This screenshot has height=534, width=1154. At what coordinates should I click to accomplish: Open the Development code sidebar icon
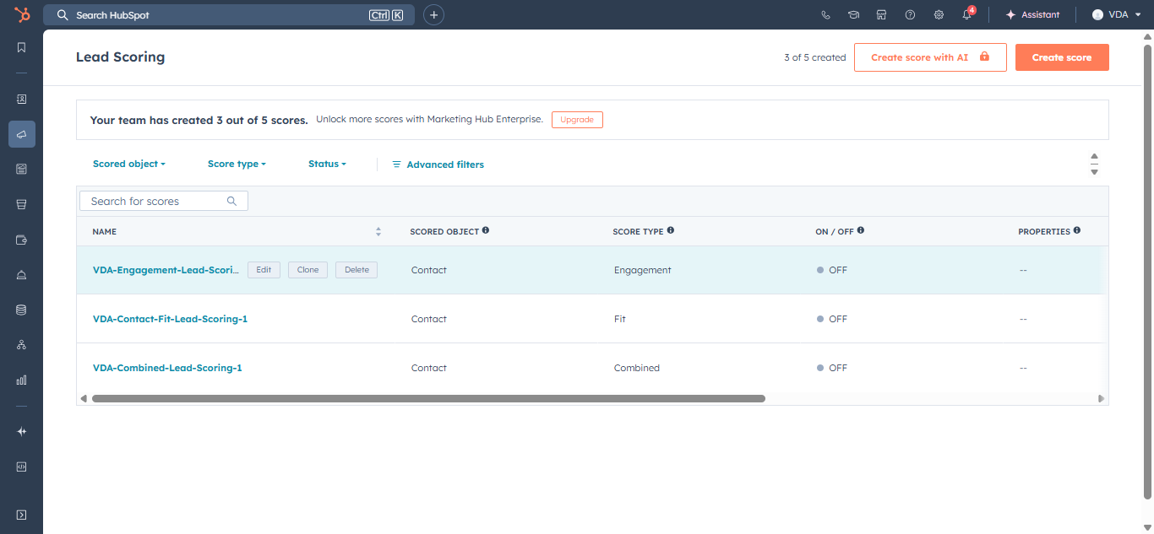click(x=22, y=466)
